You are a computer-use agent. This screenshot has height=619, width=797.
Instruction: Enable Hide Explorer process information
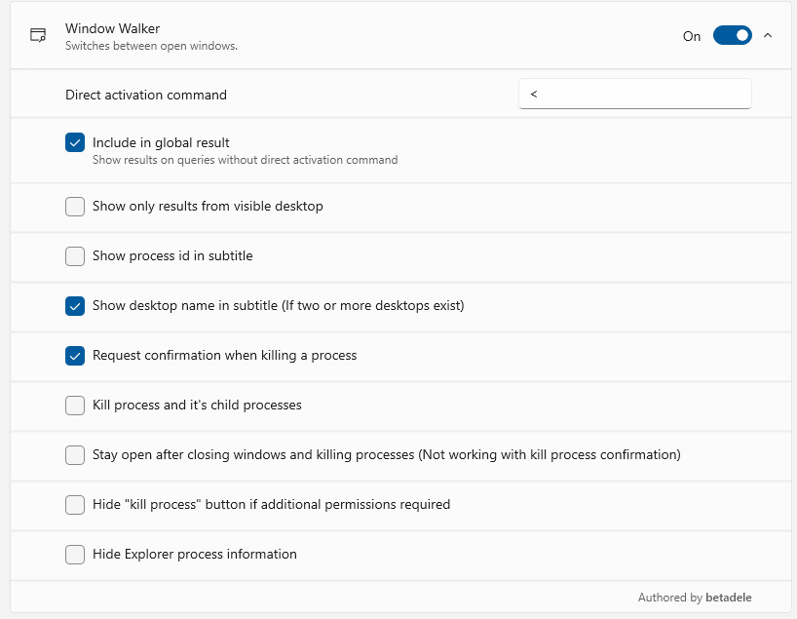75,554
